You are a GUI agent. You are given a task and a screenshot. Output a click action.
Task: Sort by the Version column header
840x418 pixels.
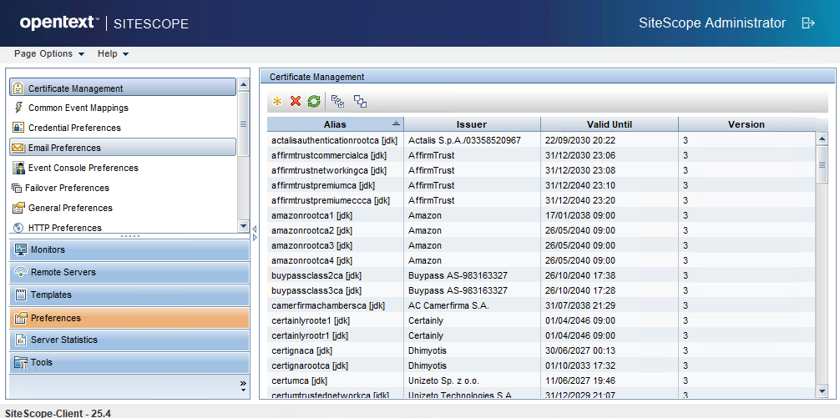coord(746,124)
